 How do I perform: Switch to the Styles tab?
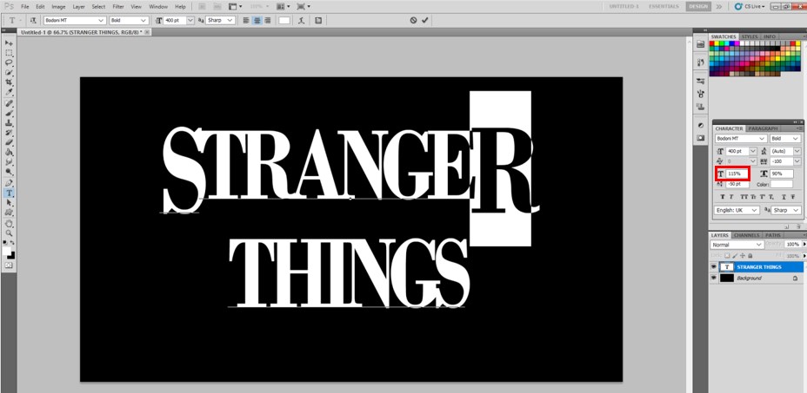pyautogui.click(x=750, y=36)
